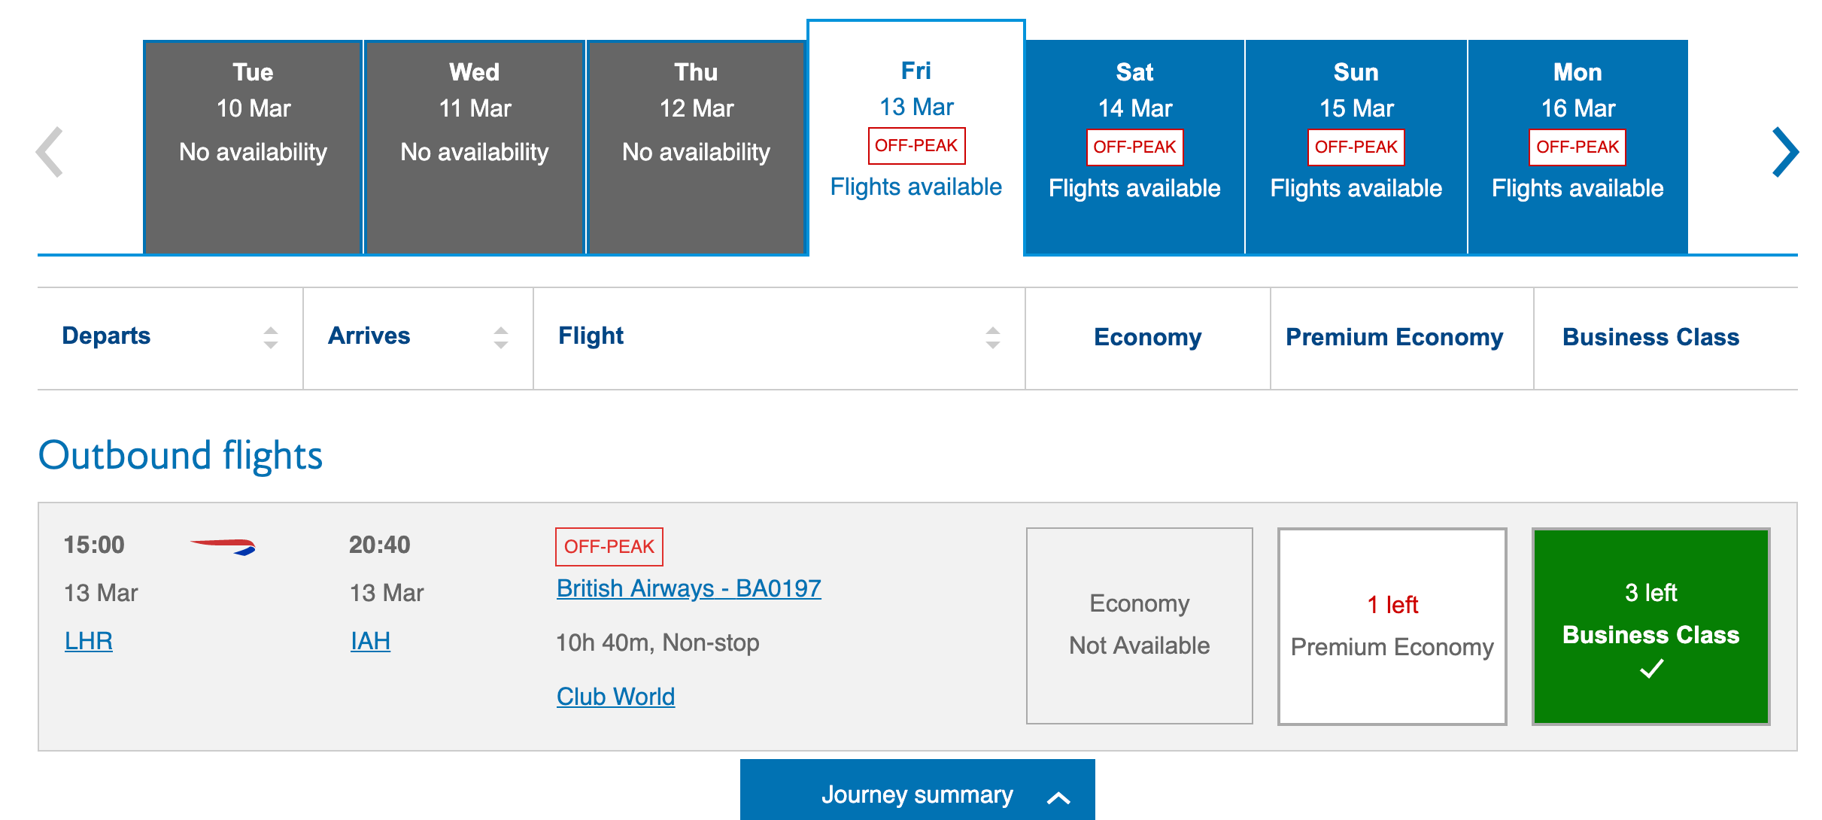Go to previous week of dates

[x=50, y=152]
